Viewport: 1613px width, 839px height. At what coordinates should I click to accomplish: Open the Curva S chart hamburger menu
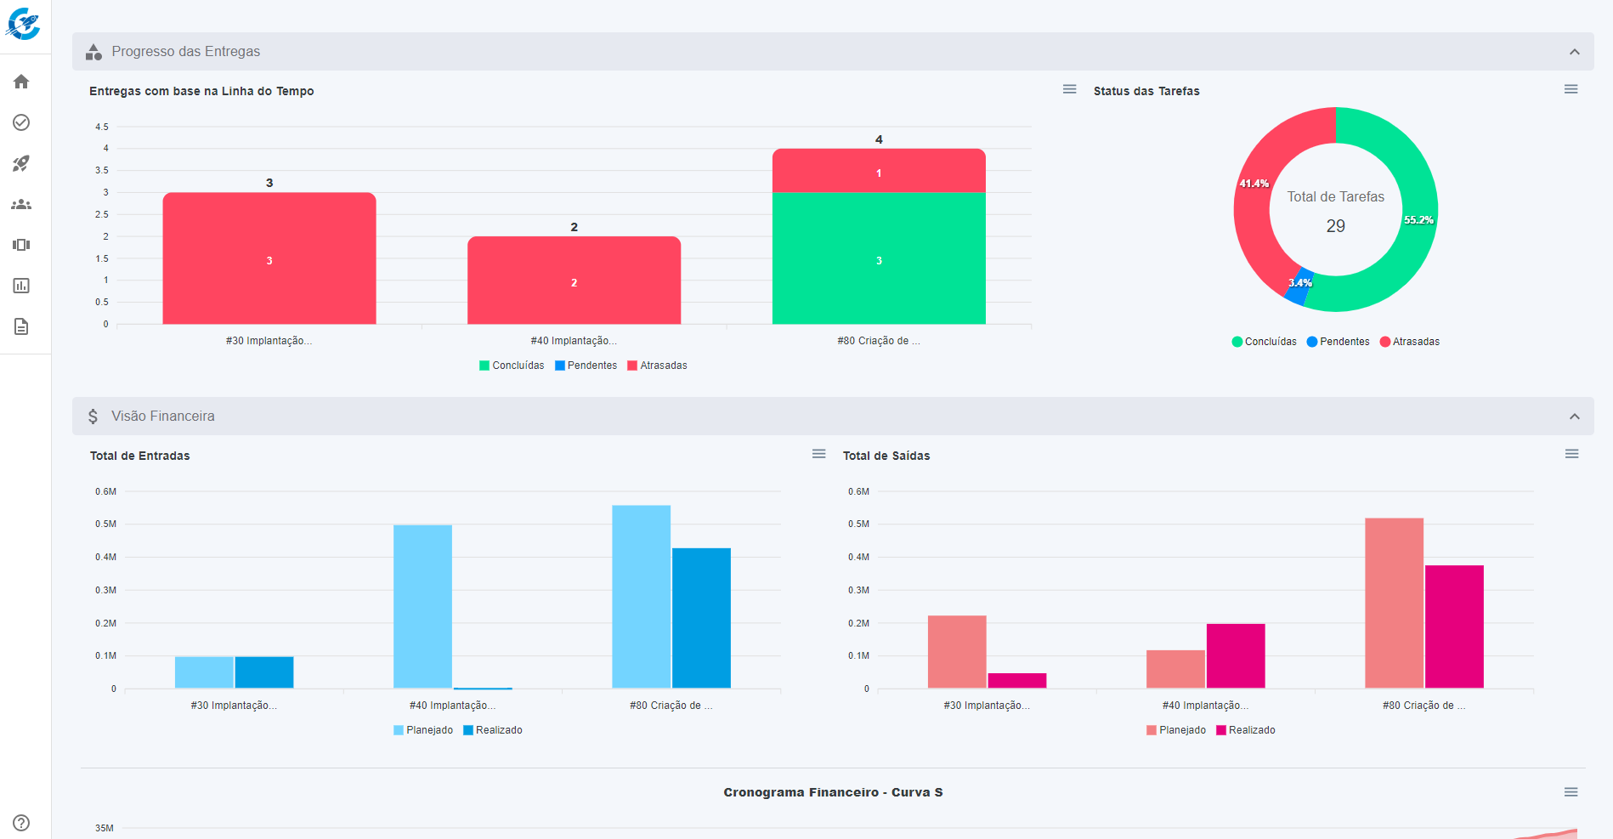point(1571,792)
